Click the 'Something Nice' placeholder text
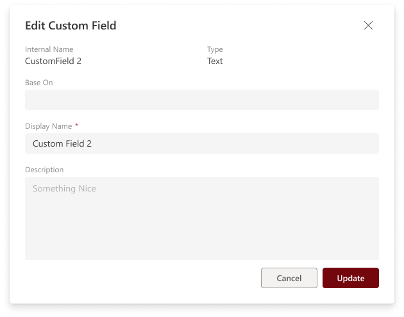The image size is (404, 317). [64, 188]
